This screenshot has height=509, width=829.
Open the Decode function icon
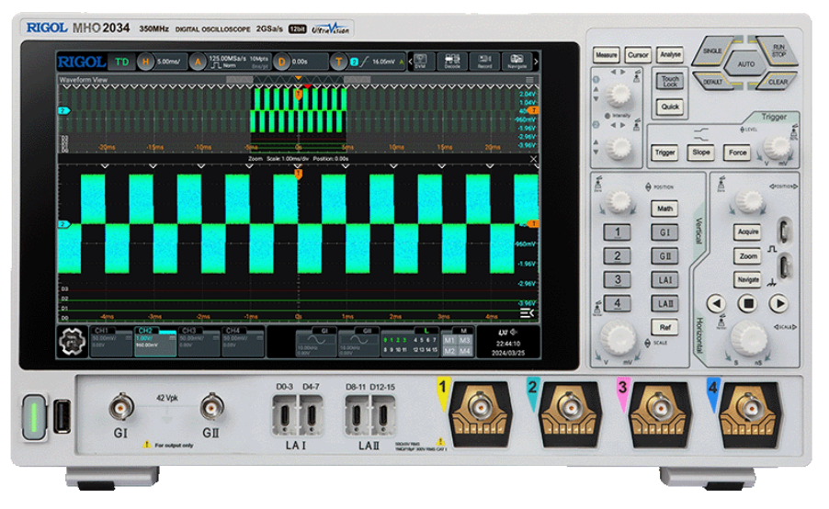(452, 62)
